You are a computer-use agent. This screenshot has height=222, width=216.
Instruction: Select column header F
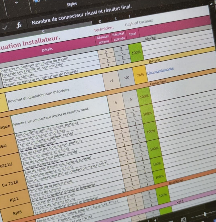(x=129, y=17)
